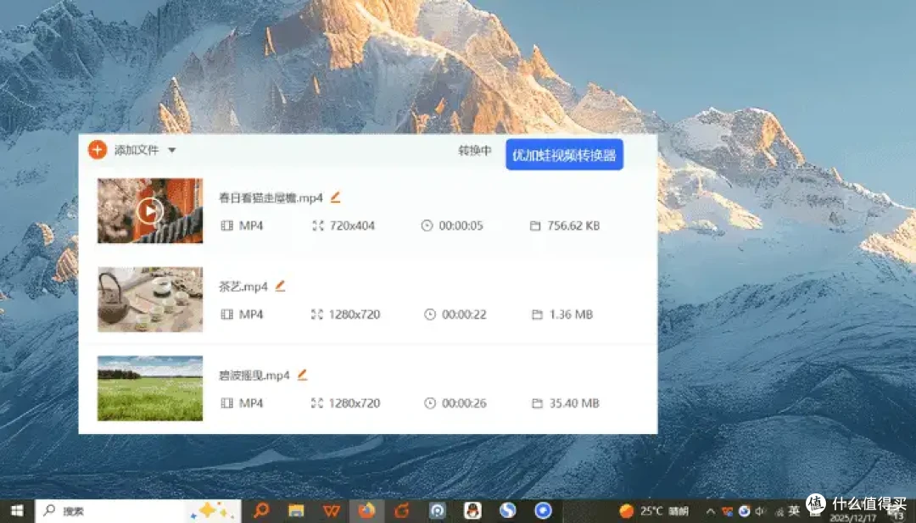Image resolution: width=916 pixels, height=523 pixels.
Task: Show hidden tray icons chevron
Action: click(711, 511)
